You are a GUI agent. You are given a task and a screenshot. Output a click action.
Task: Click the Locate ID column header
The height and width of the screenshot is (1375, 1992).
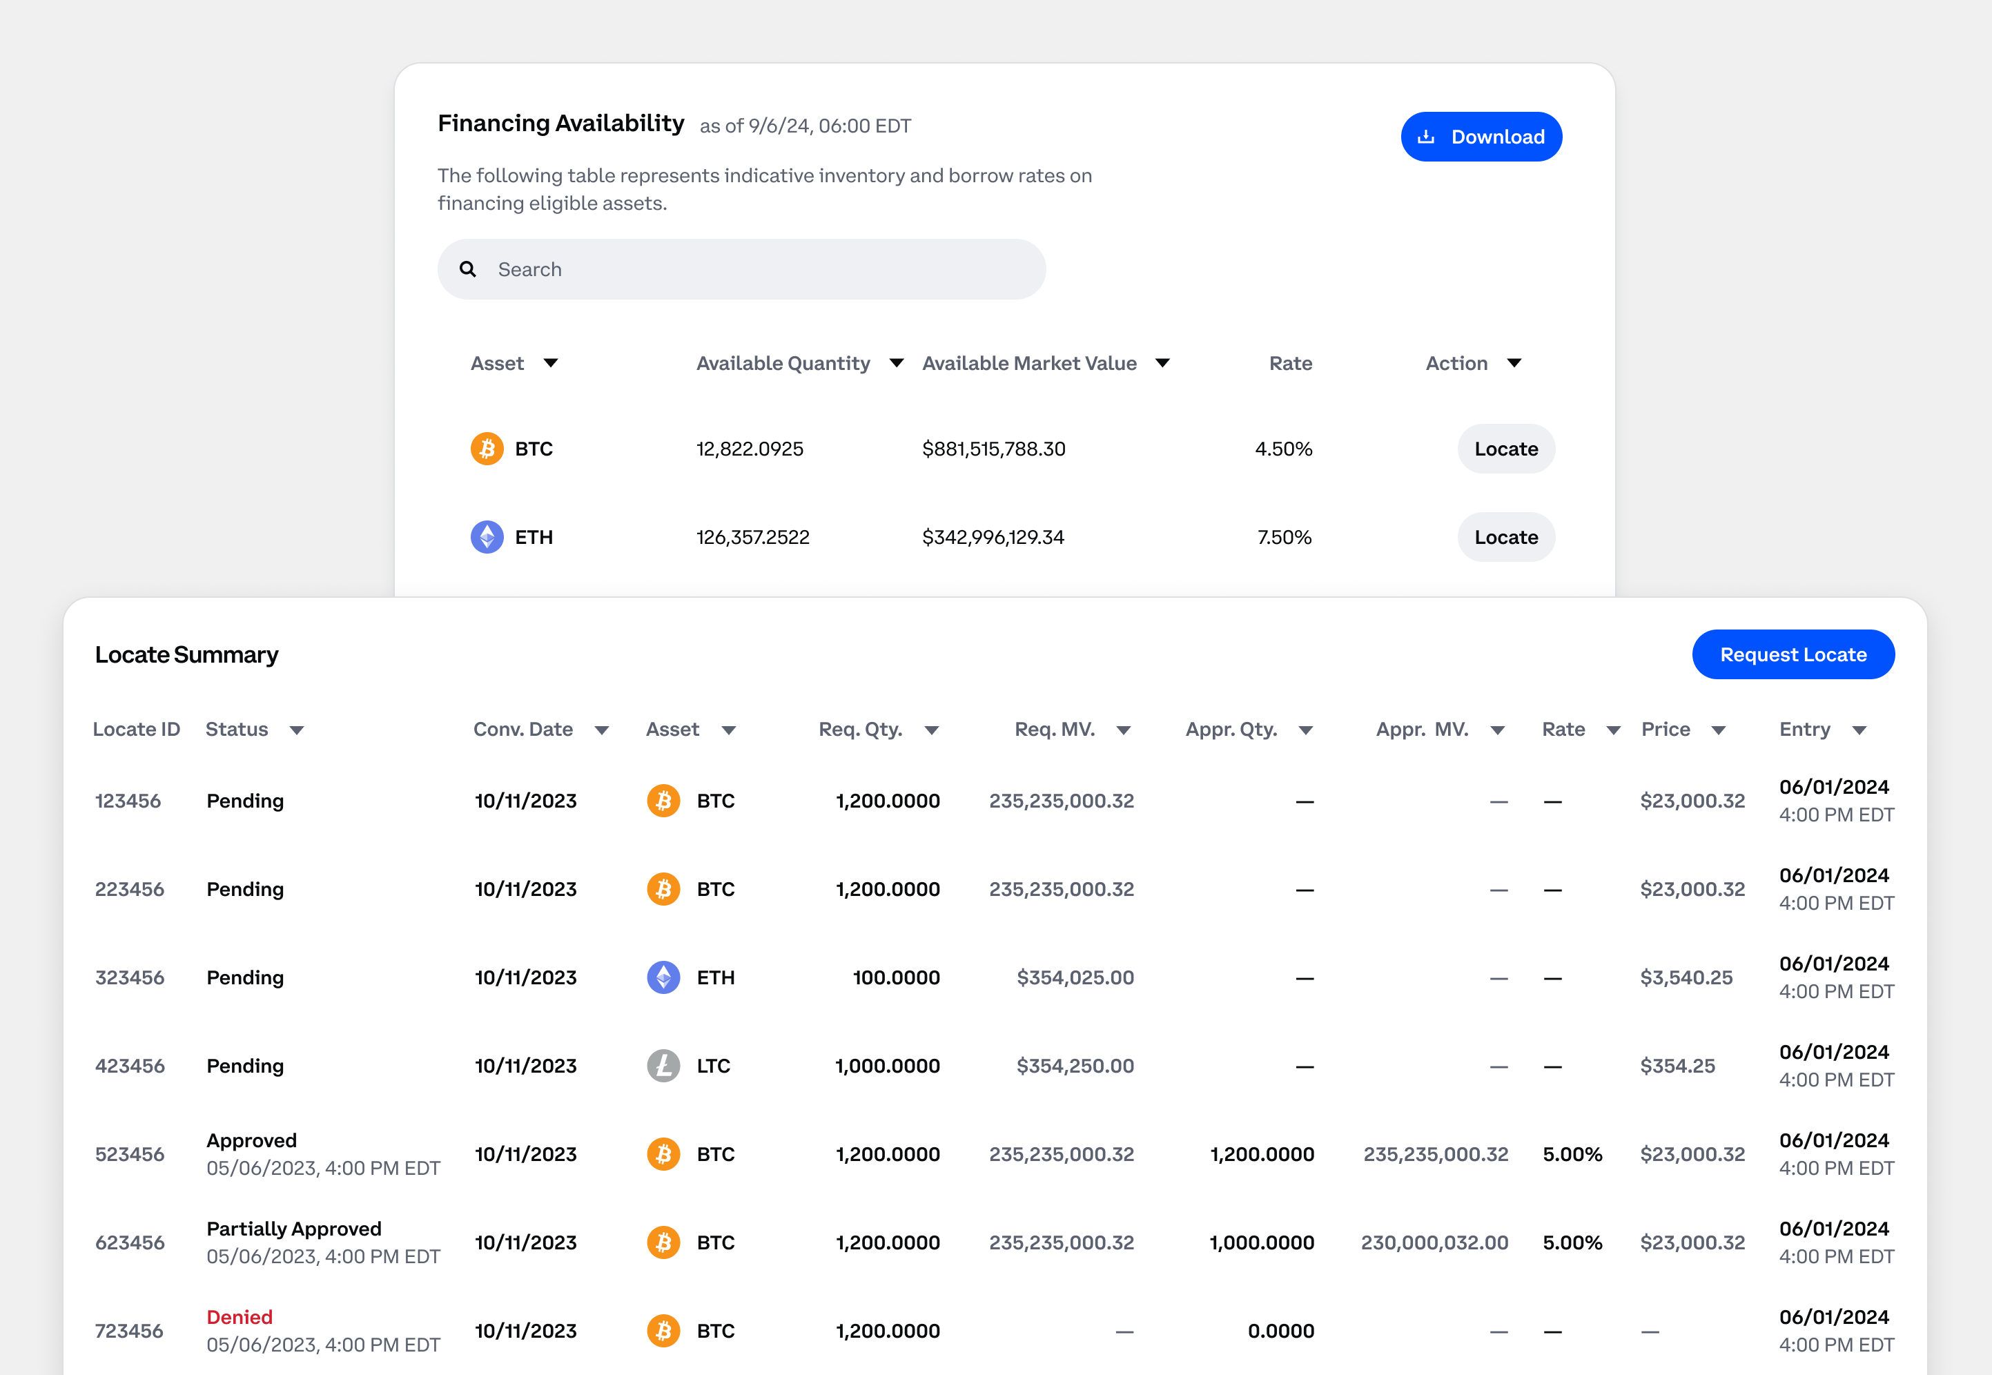[x=136, y=730]
